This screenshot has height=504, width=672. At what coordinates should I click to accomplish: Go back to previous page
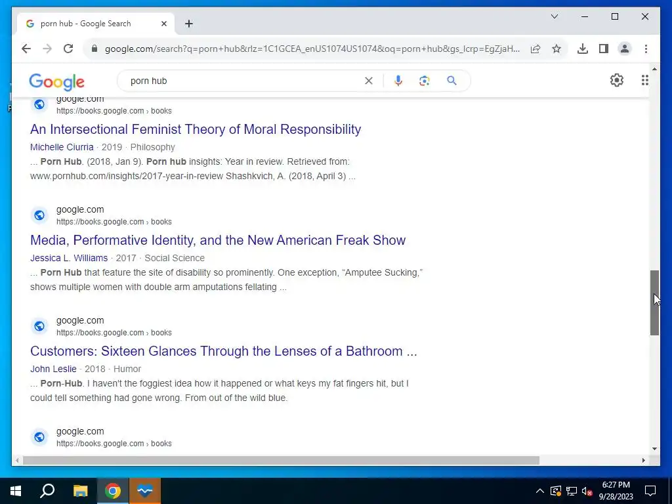[x=26, y=49]
